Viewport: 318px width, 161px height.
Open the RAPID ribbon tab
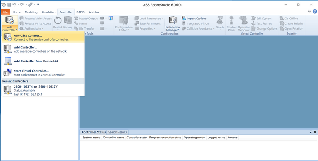80,12
